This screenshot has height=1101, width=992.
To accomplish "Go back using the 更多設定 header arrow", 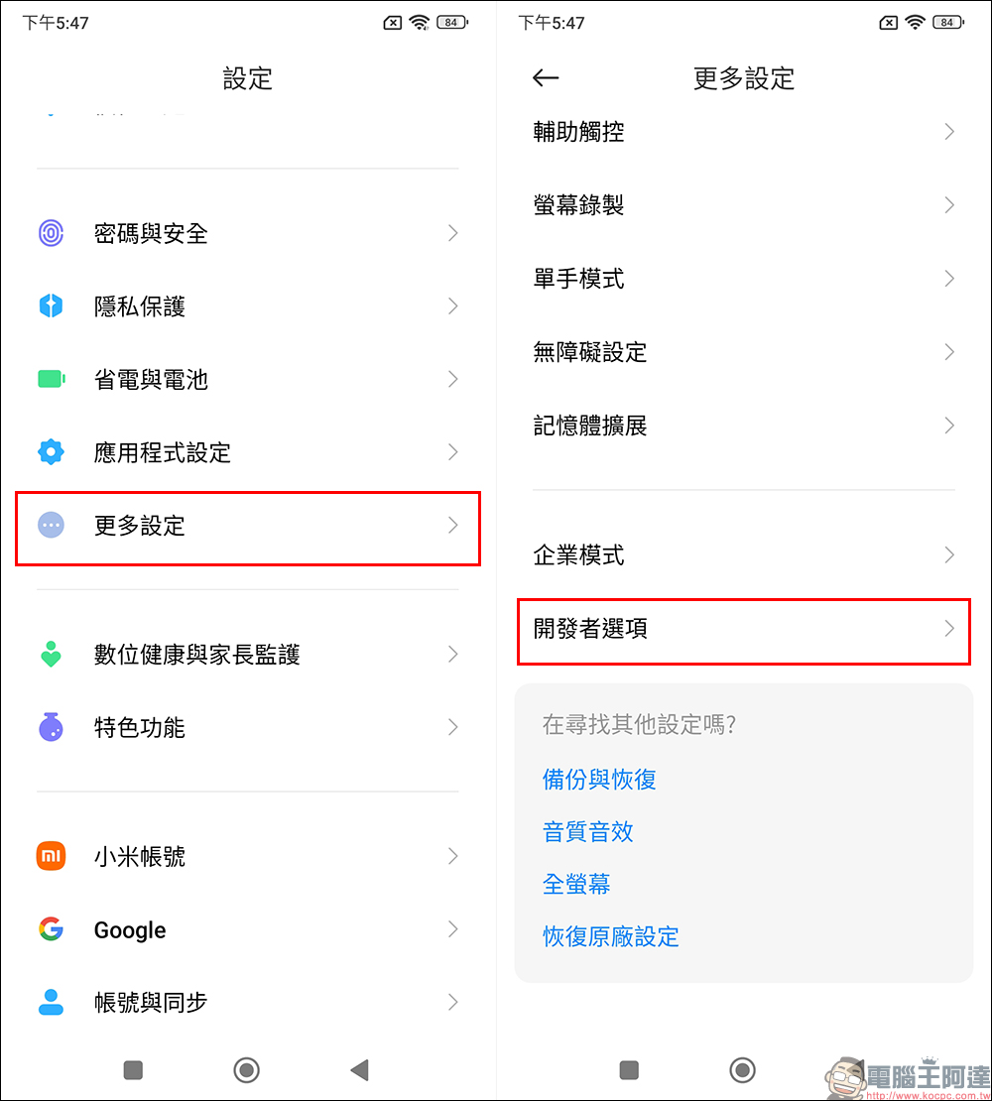I will [546, 78].
